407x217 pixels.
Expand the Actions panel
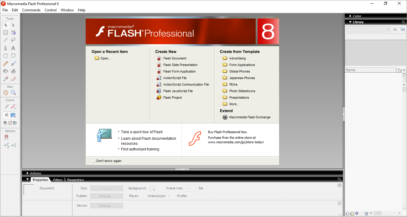pos(27,173)
